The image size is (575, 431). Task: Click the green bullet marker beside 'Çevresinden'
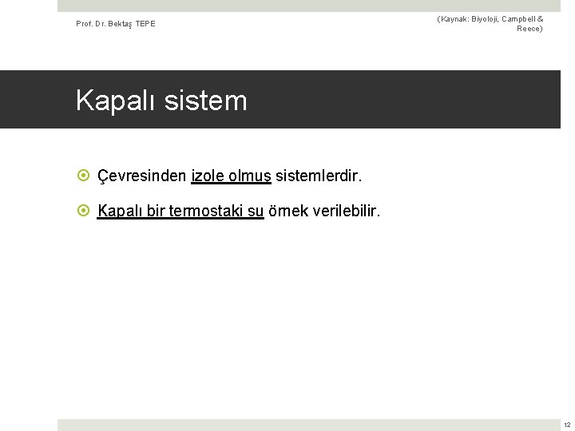[x=83, y=175]
